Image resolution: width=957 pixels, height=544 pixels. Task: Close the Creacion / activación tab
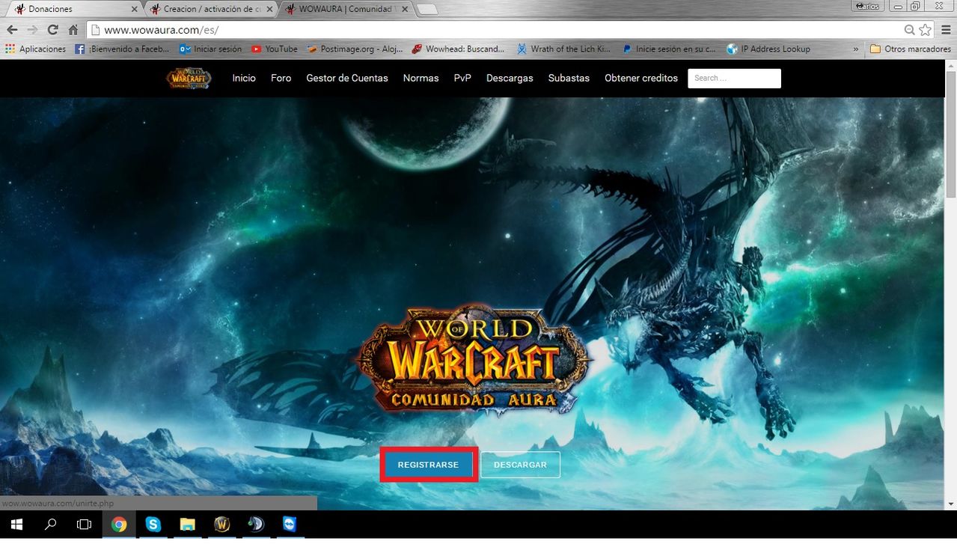point(270,9)
